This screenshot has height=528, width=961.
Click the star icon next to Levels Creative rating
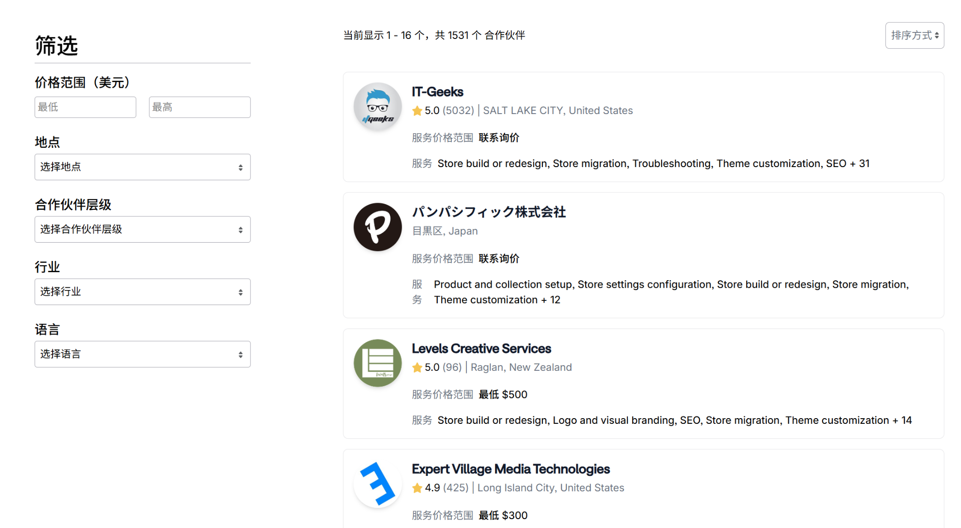click(x=417, y=367)
